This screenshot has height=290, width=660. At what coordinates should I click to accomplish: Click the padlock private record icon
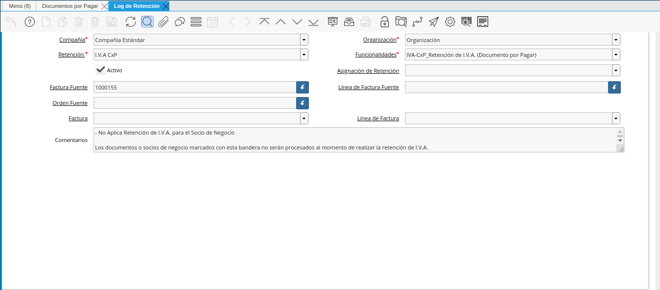tap(384, 22)
